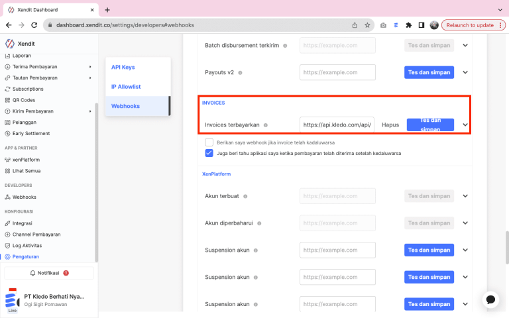Click Hapus next to invoice URL
Screen dimensions: 509x318
(390, 125)
